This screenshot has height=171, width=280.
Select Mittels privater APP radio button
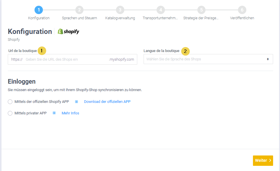[x=10, y=113]
